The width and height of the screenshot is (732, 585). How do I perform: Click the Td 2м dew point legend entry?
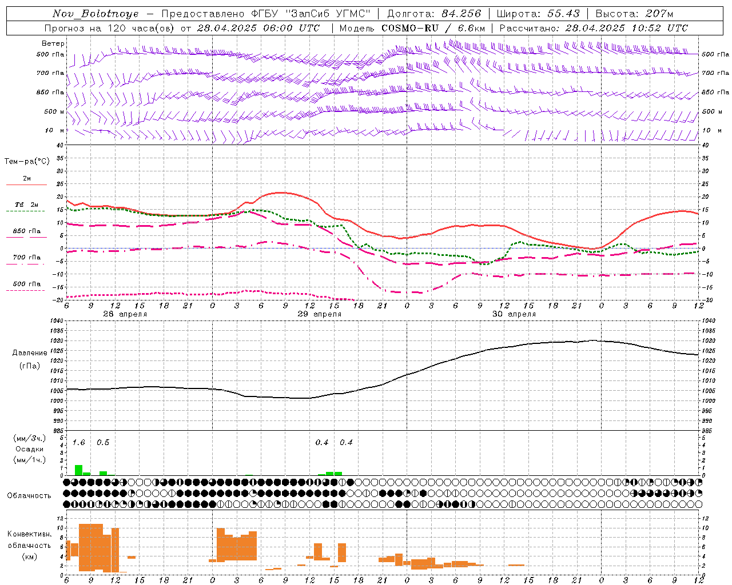click(27, 205)
